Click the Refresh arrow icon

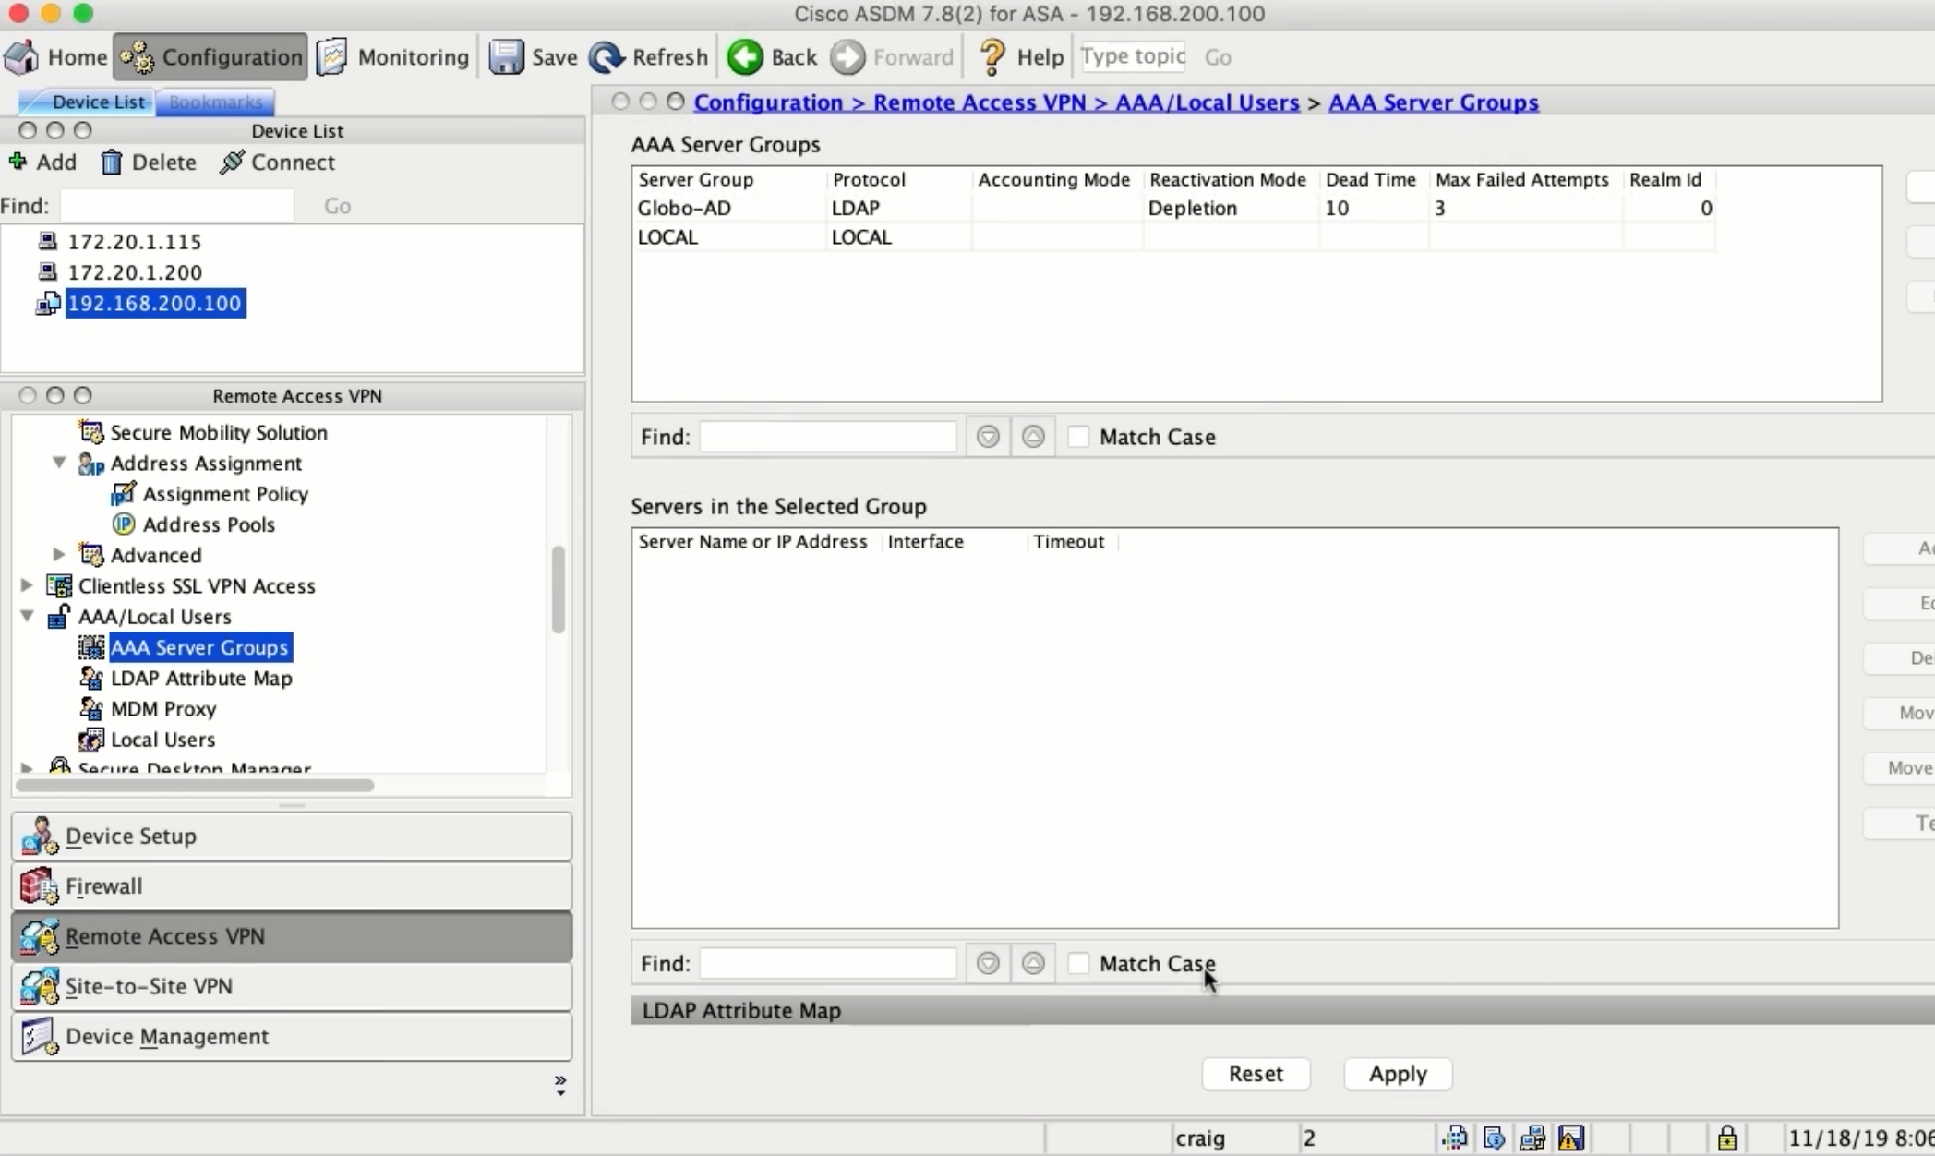coord(607,57)
